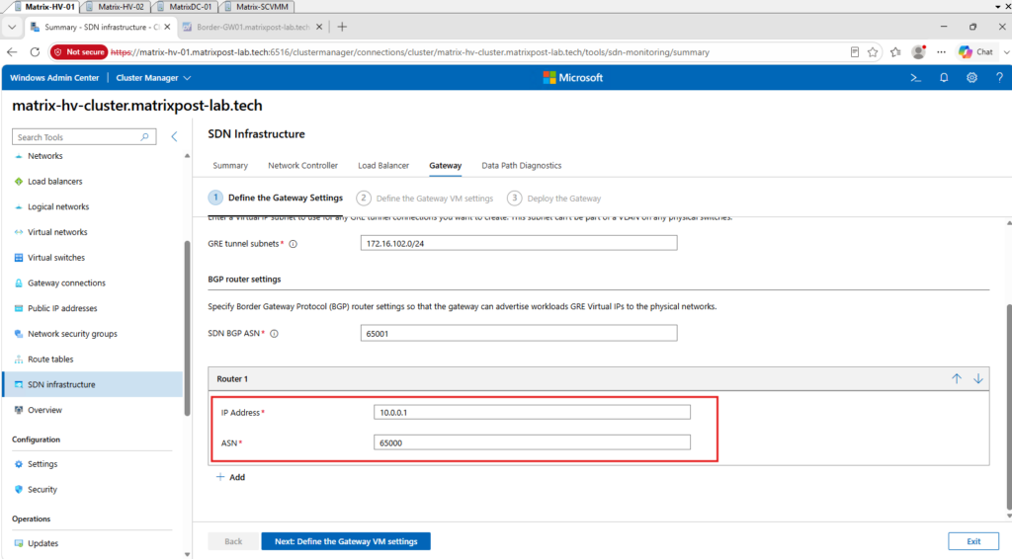The image size is (1012, 559).
Task: Show info tooltip for SDN BGP ASN
Action: click(x=275, y=334)
